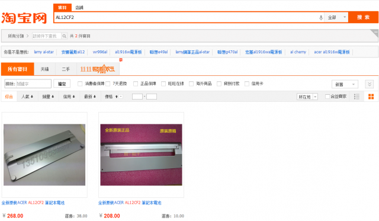The height and width of the screenshot is (221, 379).
Task: Click the 所有分类 breadcrumb
Action: (x=16, y=36)
